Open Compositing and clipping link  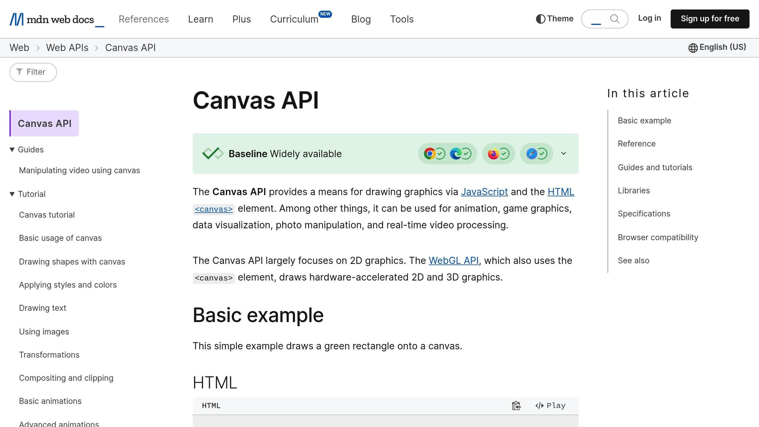pyautogui.click(x=66, y=378)
